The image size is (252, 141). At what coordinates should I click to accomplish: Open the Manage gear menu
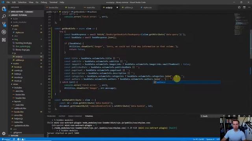[x=4, y=133]
